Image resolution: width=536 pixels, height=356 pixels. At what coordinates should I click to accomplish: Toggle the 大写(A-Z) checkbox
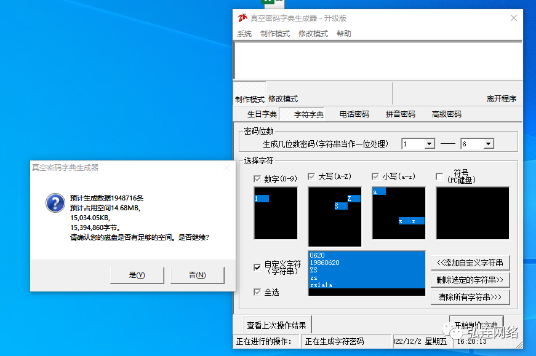click(311, 176)
